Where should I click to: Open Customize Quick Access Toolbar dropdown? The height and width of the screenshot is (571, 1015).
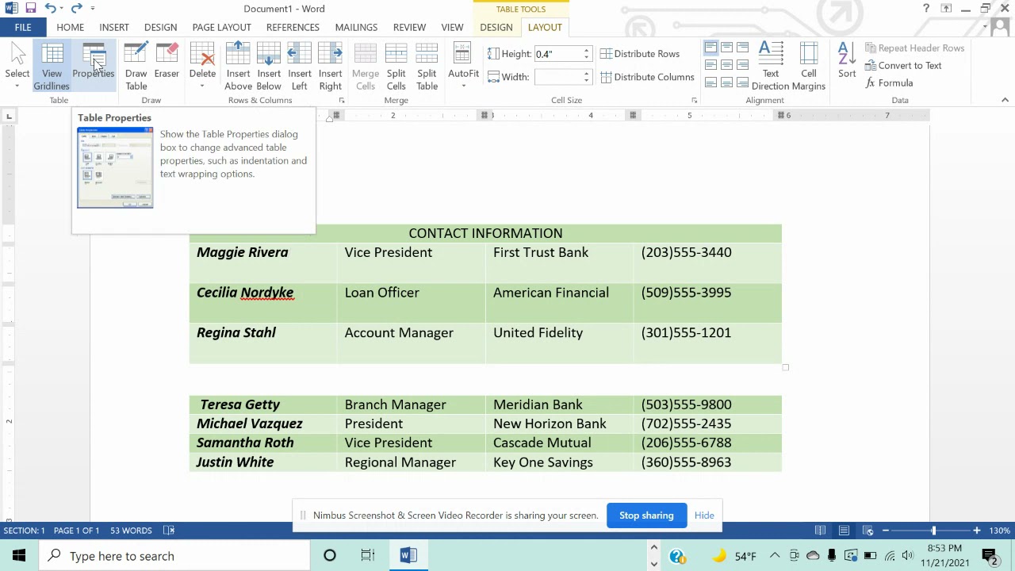tap(93, 8)
